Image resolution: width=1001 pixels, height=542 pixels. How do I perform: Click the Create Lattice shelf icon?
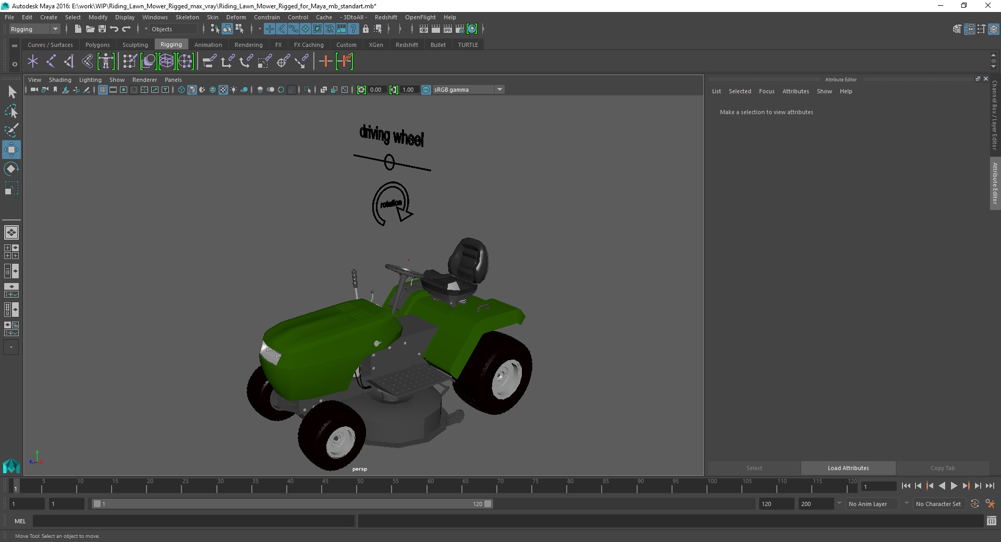pos(166,61)
